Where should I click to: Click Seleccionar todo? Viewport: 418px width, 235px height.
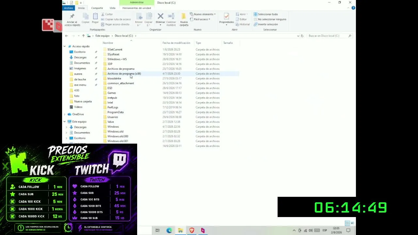pyautogui.click(x=265, y=14)
